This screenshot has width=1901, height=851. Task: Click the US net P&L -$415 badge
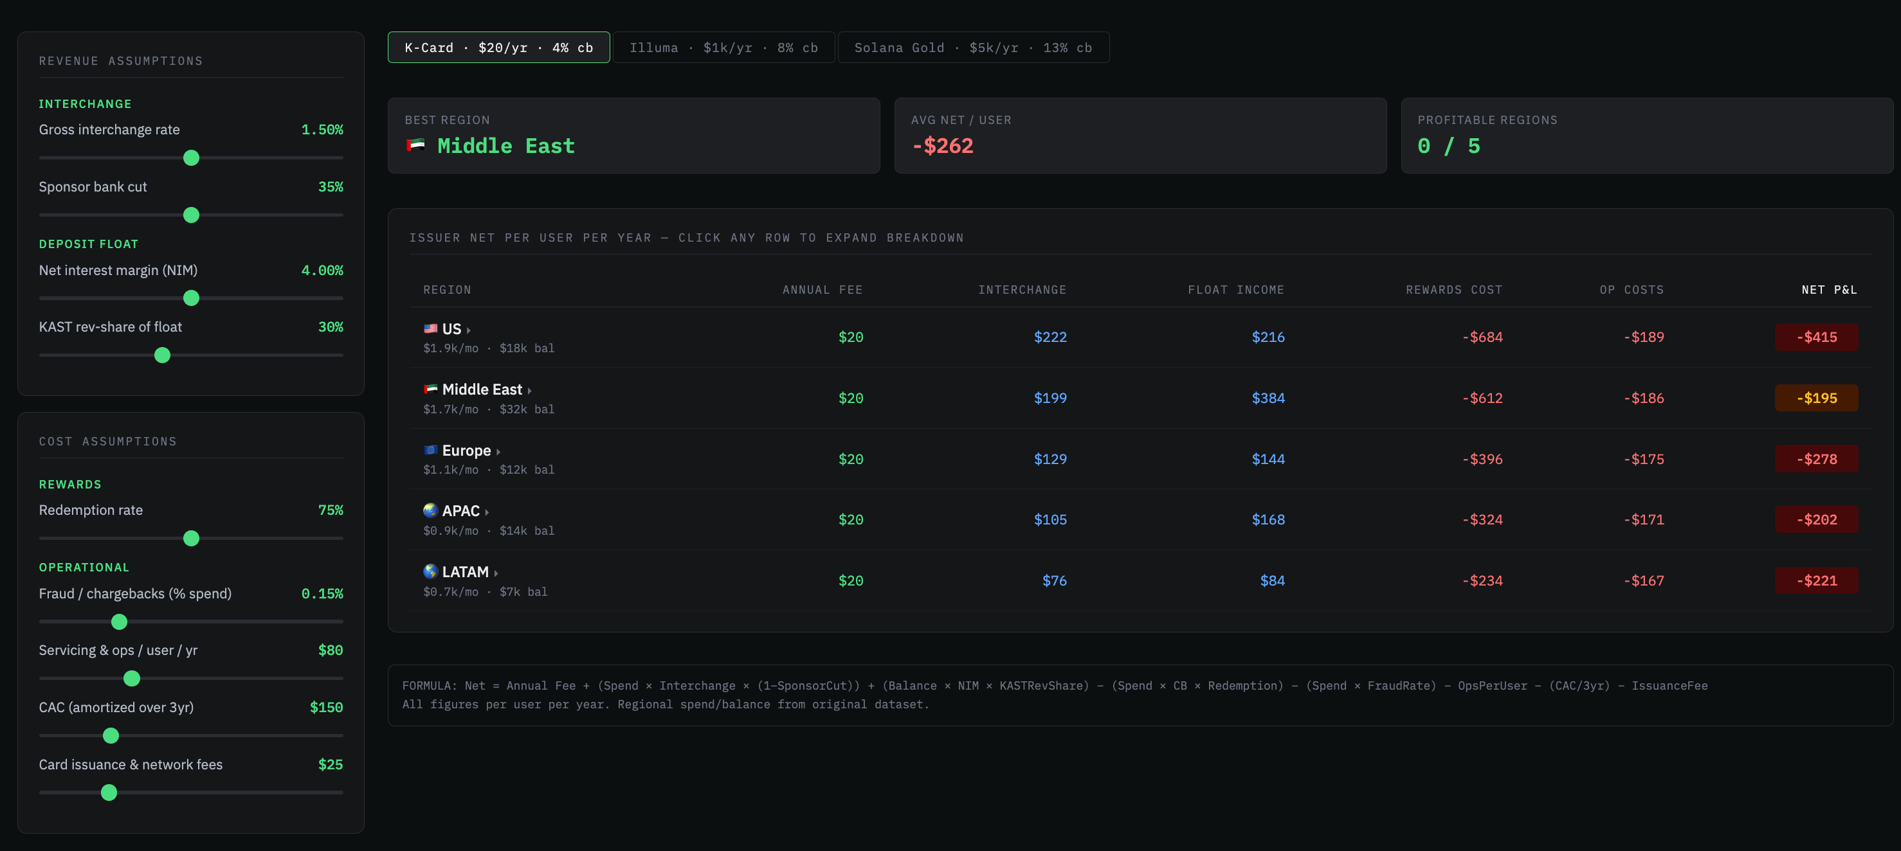pyautogui.click(x=1816, y=337)
